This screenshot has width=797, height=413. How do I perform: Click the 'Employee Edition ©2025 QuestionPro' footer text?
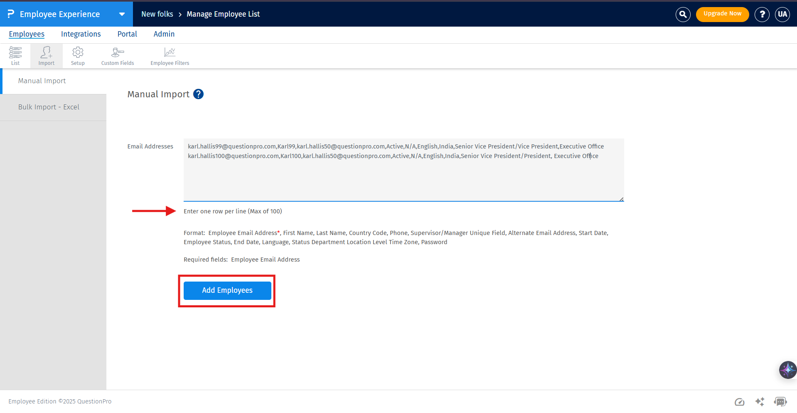point(60,401)
